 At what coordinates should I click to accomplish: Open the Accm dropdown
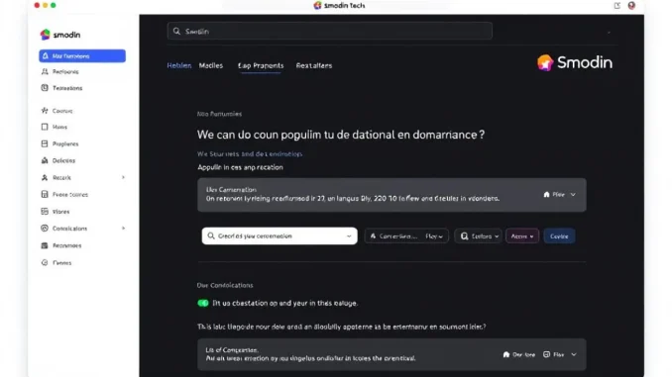point(522,236)
